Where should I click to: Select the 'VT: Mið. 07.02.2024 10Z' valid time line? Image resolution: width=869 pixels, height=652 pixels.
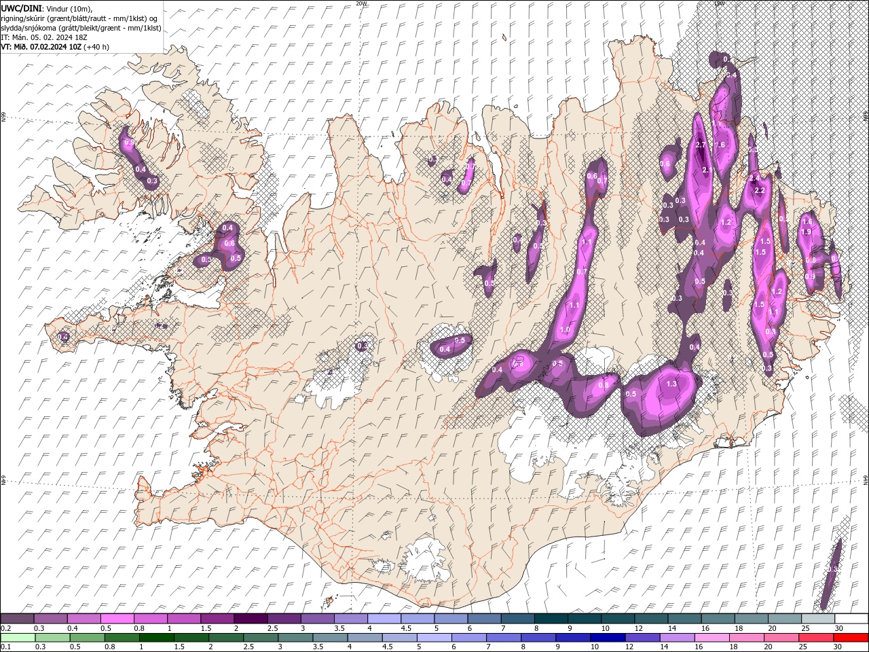tap(41, 47)
